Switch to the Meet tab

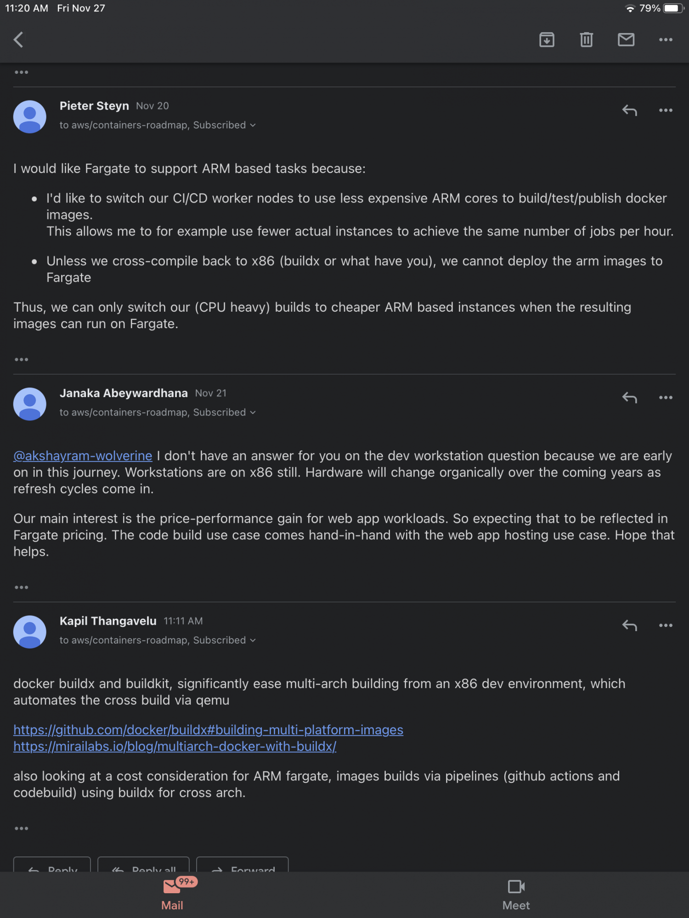pyautogui.click(x=516, y=894)
